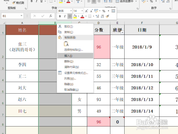This screenshot has width=178, height=134.
Task: Choose 取消隐藏(U) from the context menu
Action: 75,90
